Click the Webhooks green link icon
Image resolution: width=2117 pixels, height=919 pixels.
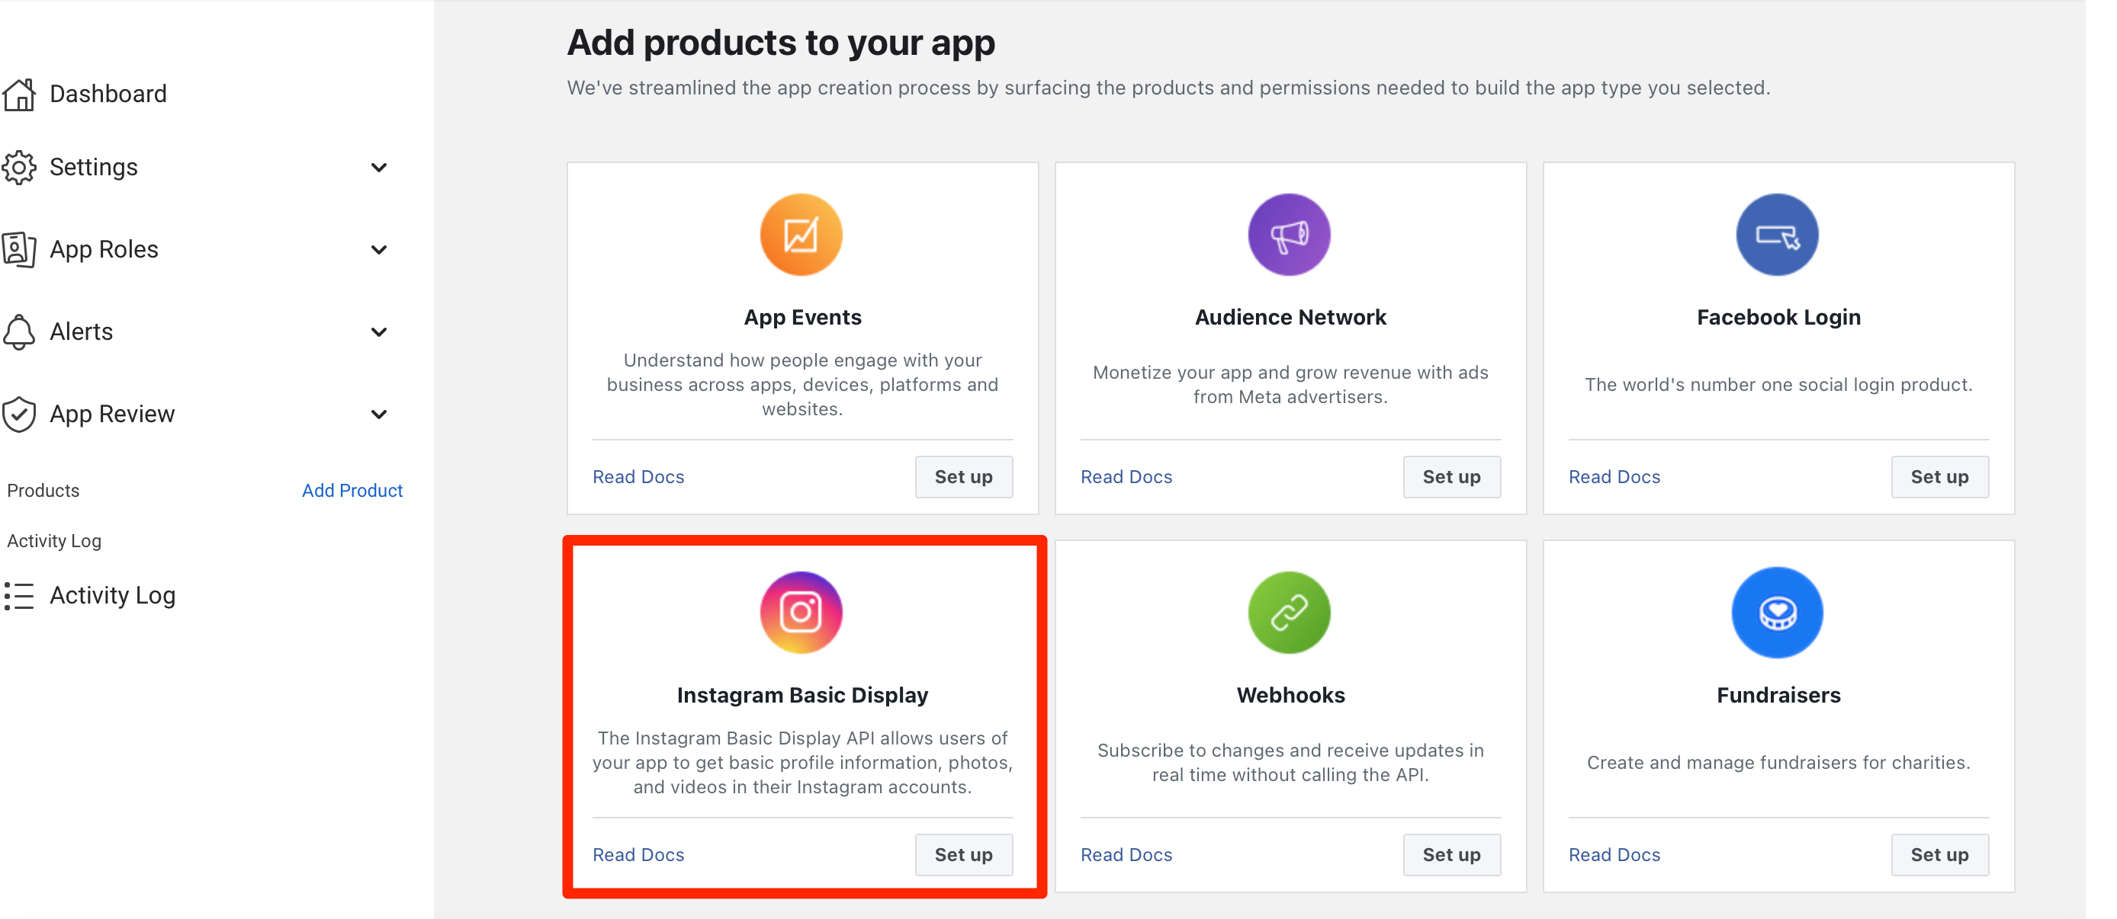pyautogui.click(x=1289, y=613)
